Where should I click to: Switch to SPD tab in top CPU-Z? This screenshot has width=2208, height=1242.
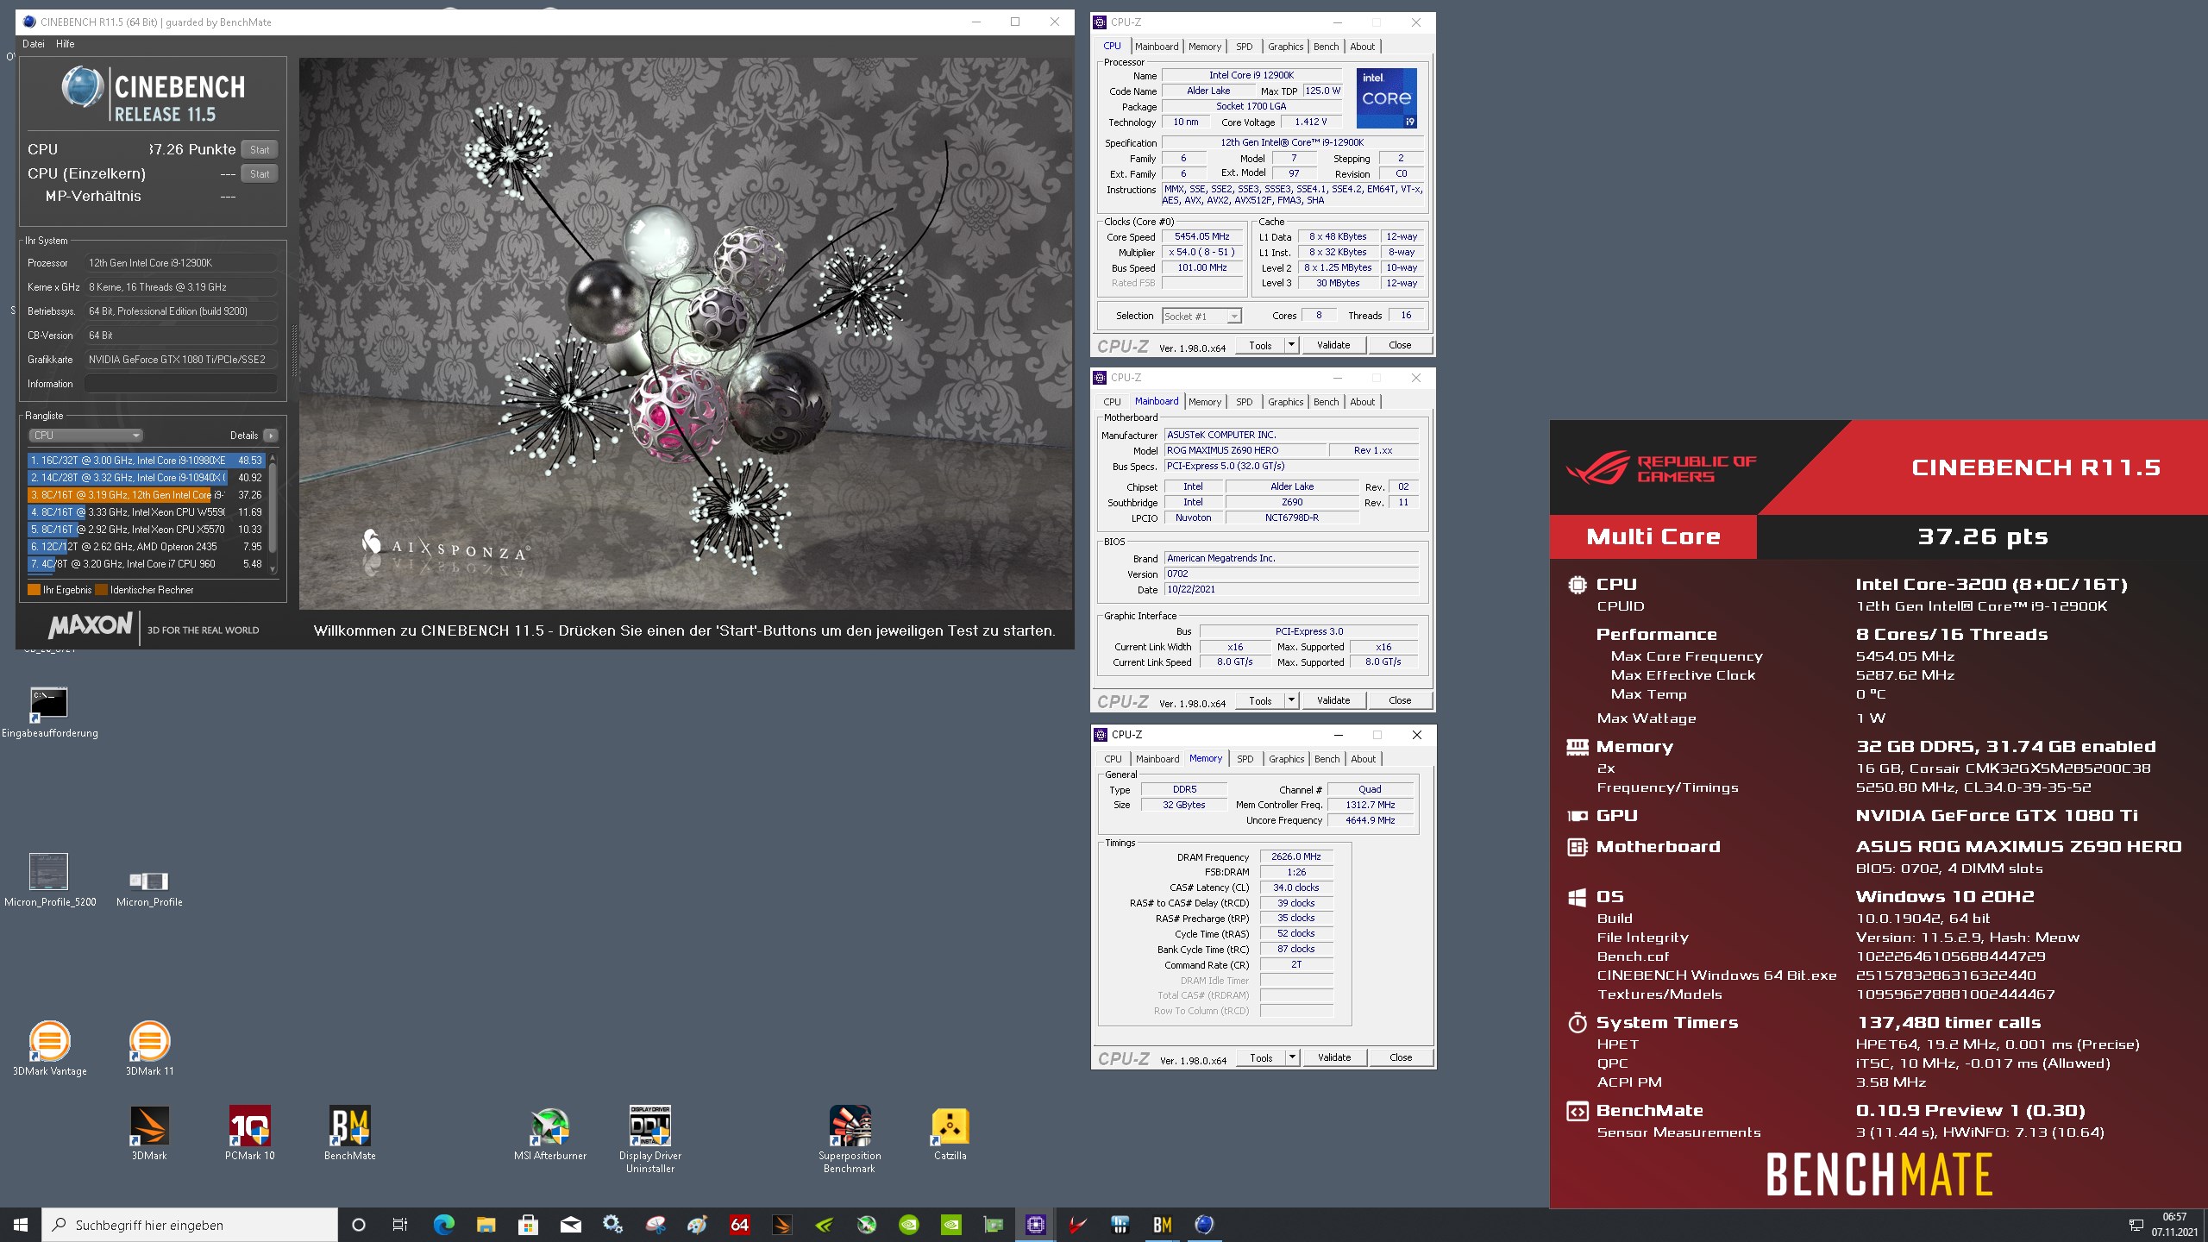pos(1244,47)
